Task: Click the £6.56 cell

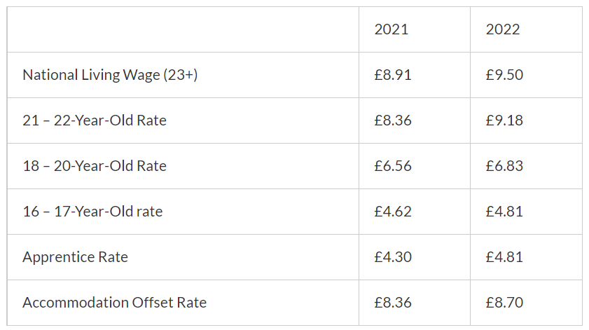Action: [x=393, y=166]
